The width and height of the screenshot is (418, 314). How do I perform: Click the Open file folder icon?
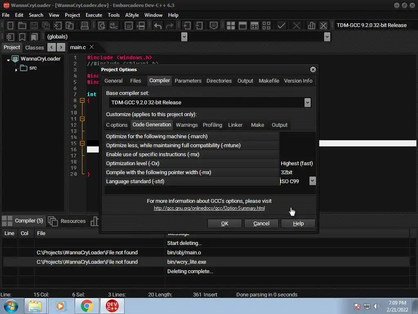(22, 25)
